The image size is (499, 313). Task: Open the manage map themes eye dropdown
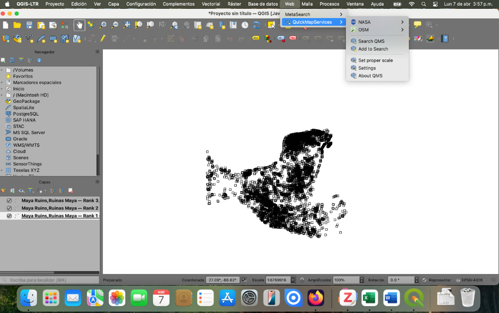pyautogui.click(x=21, y=191)
